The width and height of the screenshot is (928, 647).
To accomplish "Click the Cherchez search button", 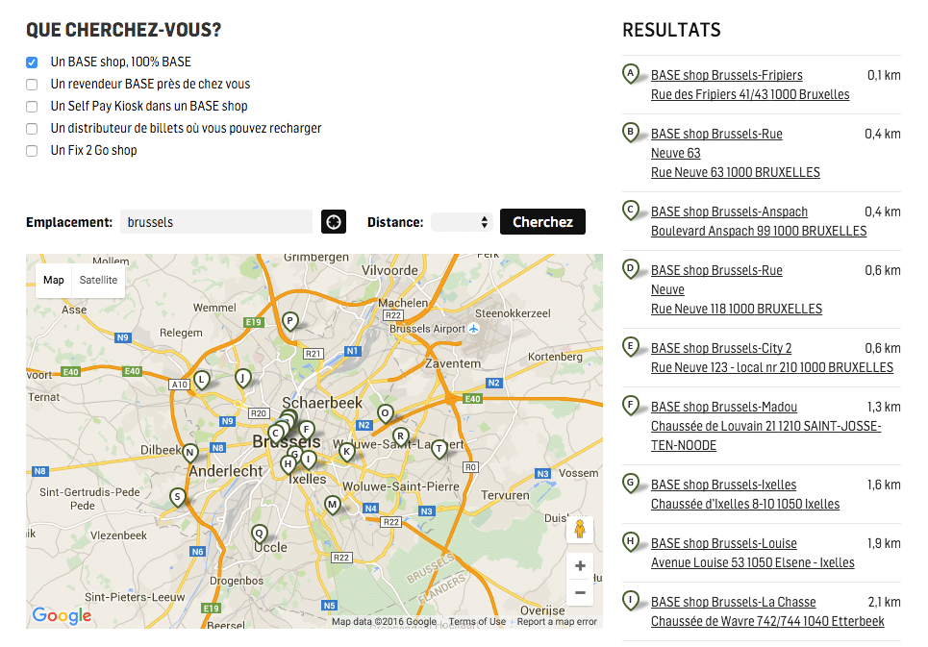I will pos(542,222).
